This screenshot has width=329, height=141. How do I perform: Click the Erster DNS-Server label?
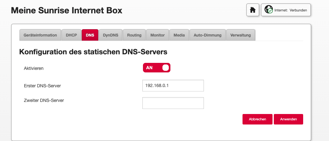pyautogui.click(x=42, y=86)
